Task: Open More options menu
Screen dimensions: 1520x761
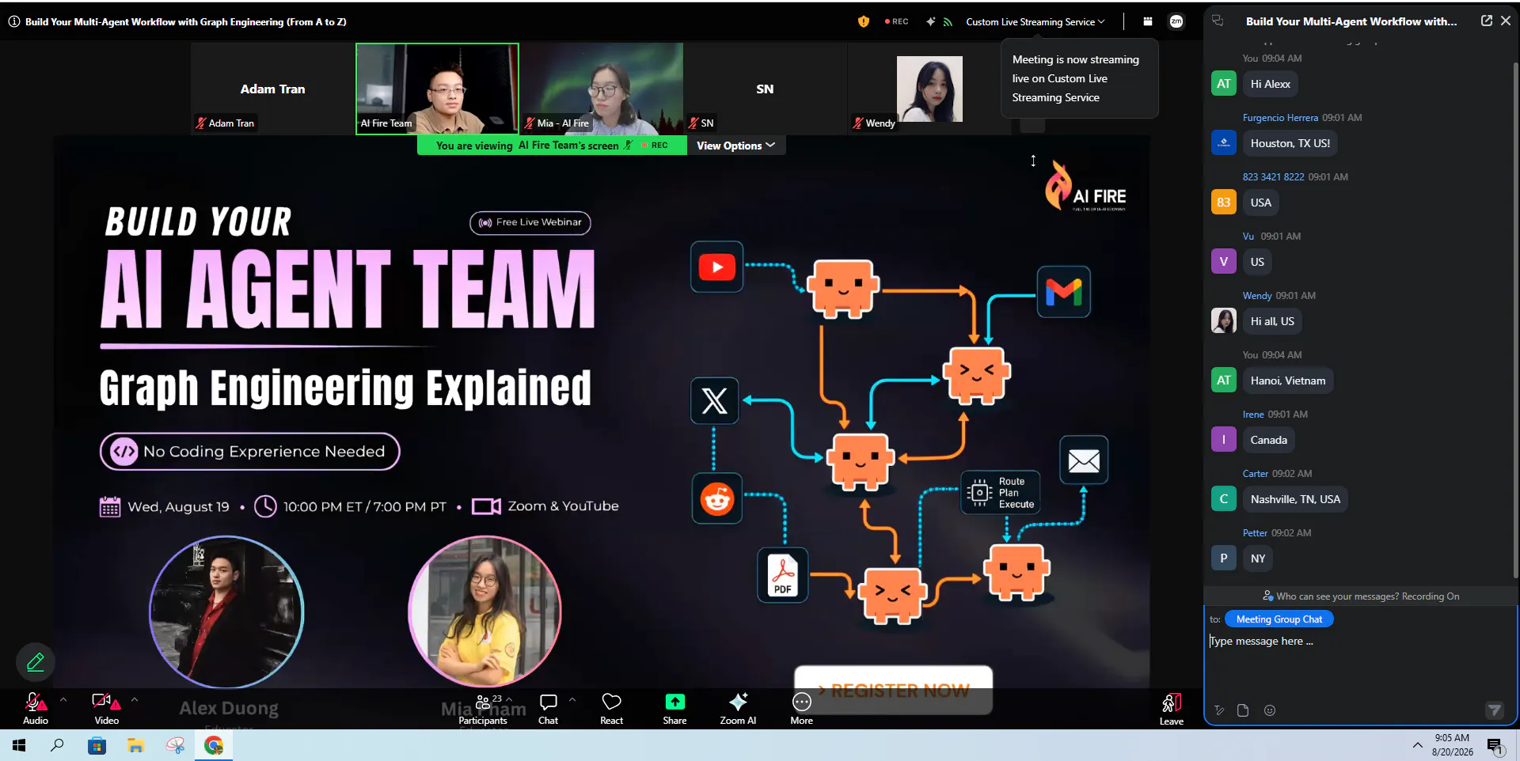Action: pos(801,708)
